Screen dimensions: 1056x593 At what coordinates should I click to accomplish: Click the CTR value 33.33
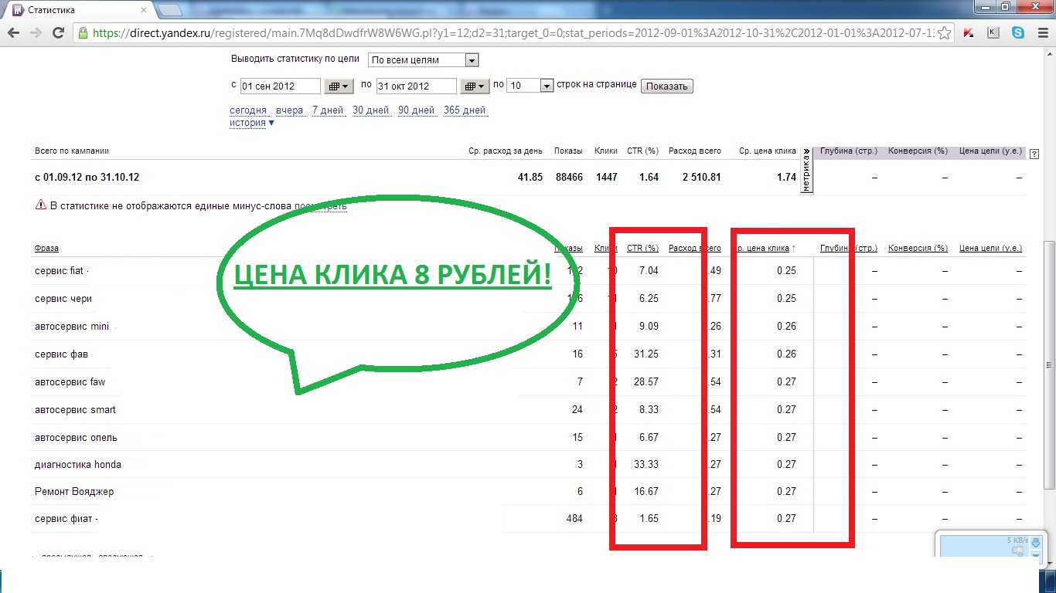click(646, 464)
